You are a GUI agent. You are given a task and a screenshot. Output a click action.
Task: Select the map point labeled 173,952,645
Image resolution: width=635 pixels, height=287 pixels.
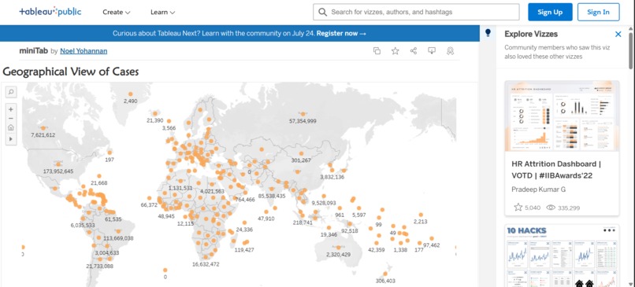point(58,164)
